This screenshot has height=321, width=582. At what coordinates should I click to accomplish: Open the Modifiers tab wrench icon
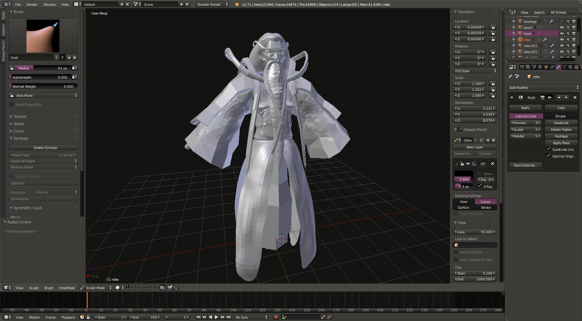coord(558,67)
